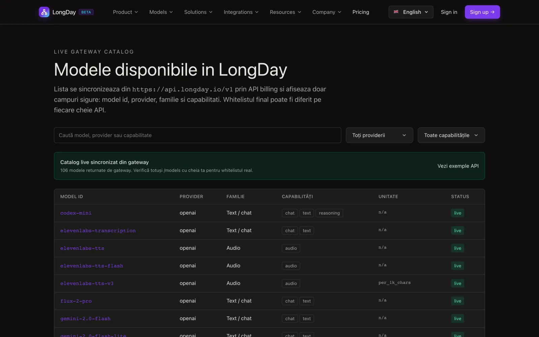The image size is (539, 337).
Task: Click the UNITATE column header
Action: point(388,196)
